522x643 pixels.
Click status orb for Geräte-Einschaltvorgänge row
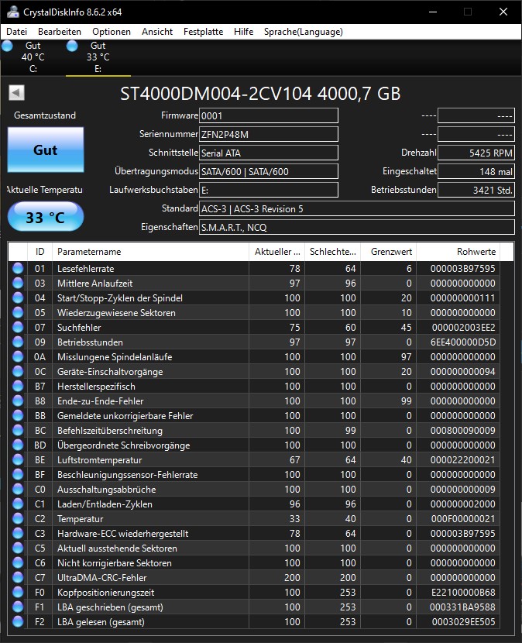(18, 372)
